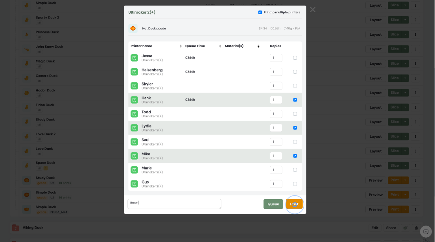Click Camera Duck model thumbnail
This screenshot has width=435, height=242.
(27, 78)
